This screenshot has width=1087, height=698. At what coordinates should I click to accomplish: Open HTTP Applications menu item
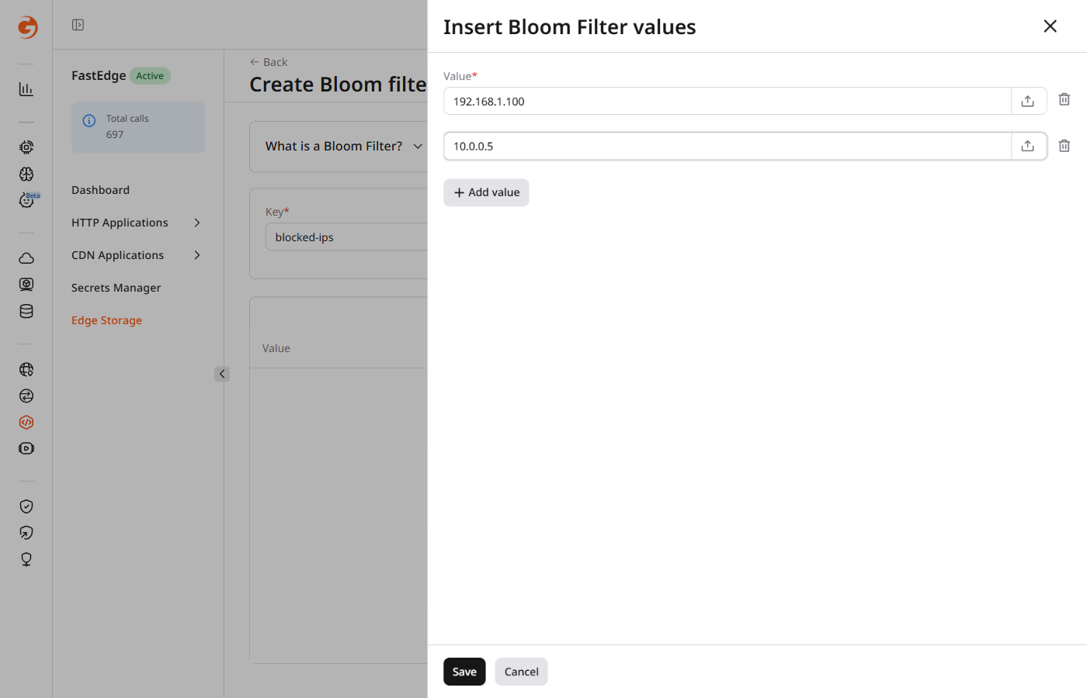click(120, 223)
